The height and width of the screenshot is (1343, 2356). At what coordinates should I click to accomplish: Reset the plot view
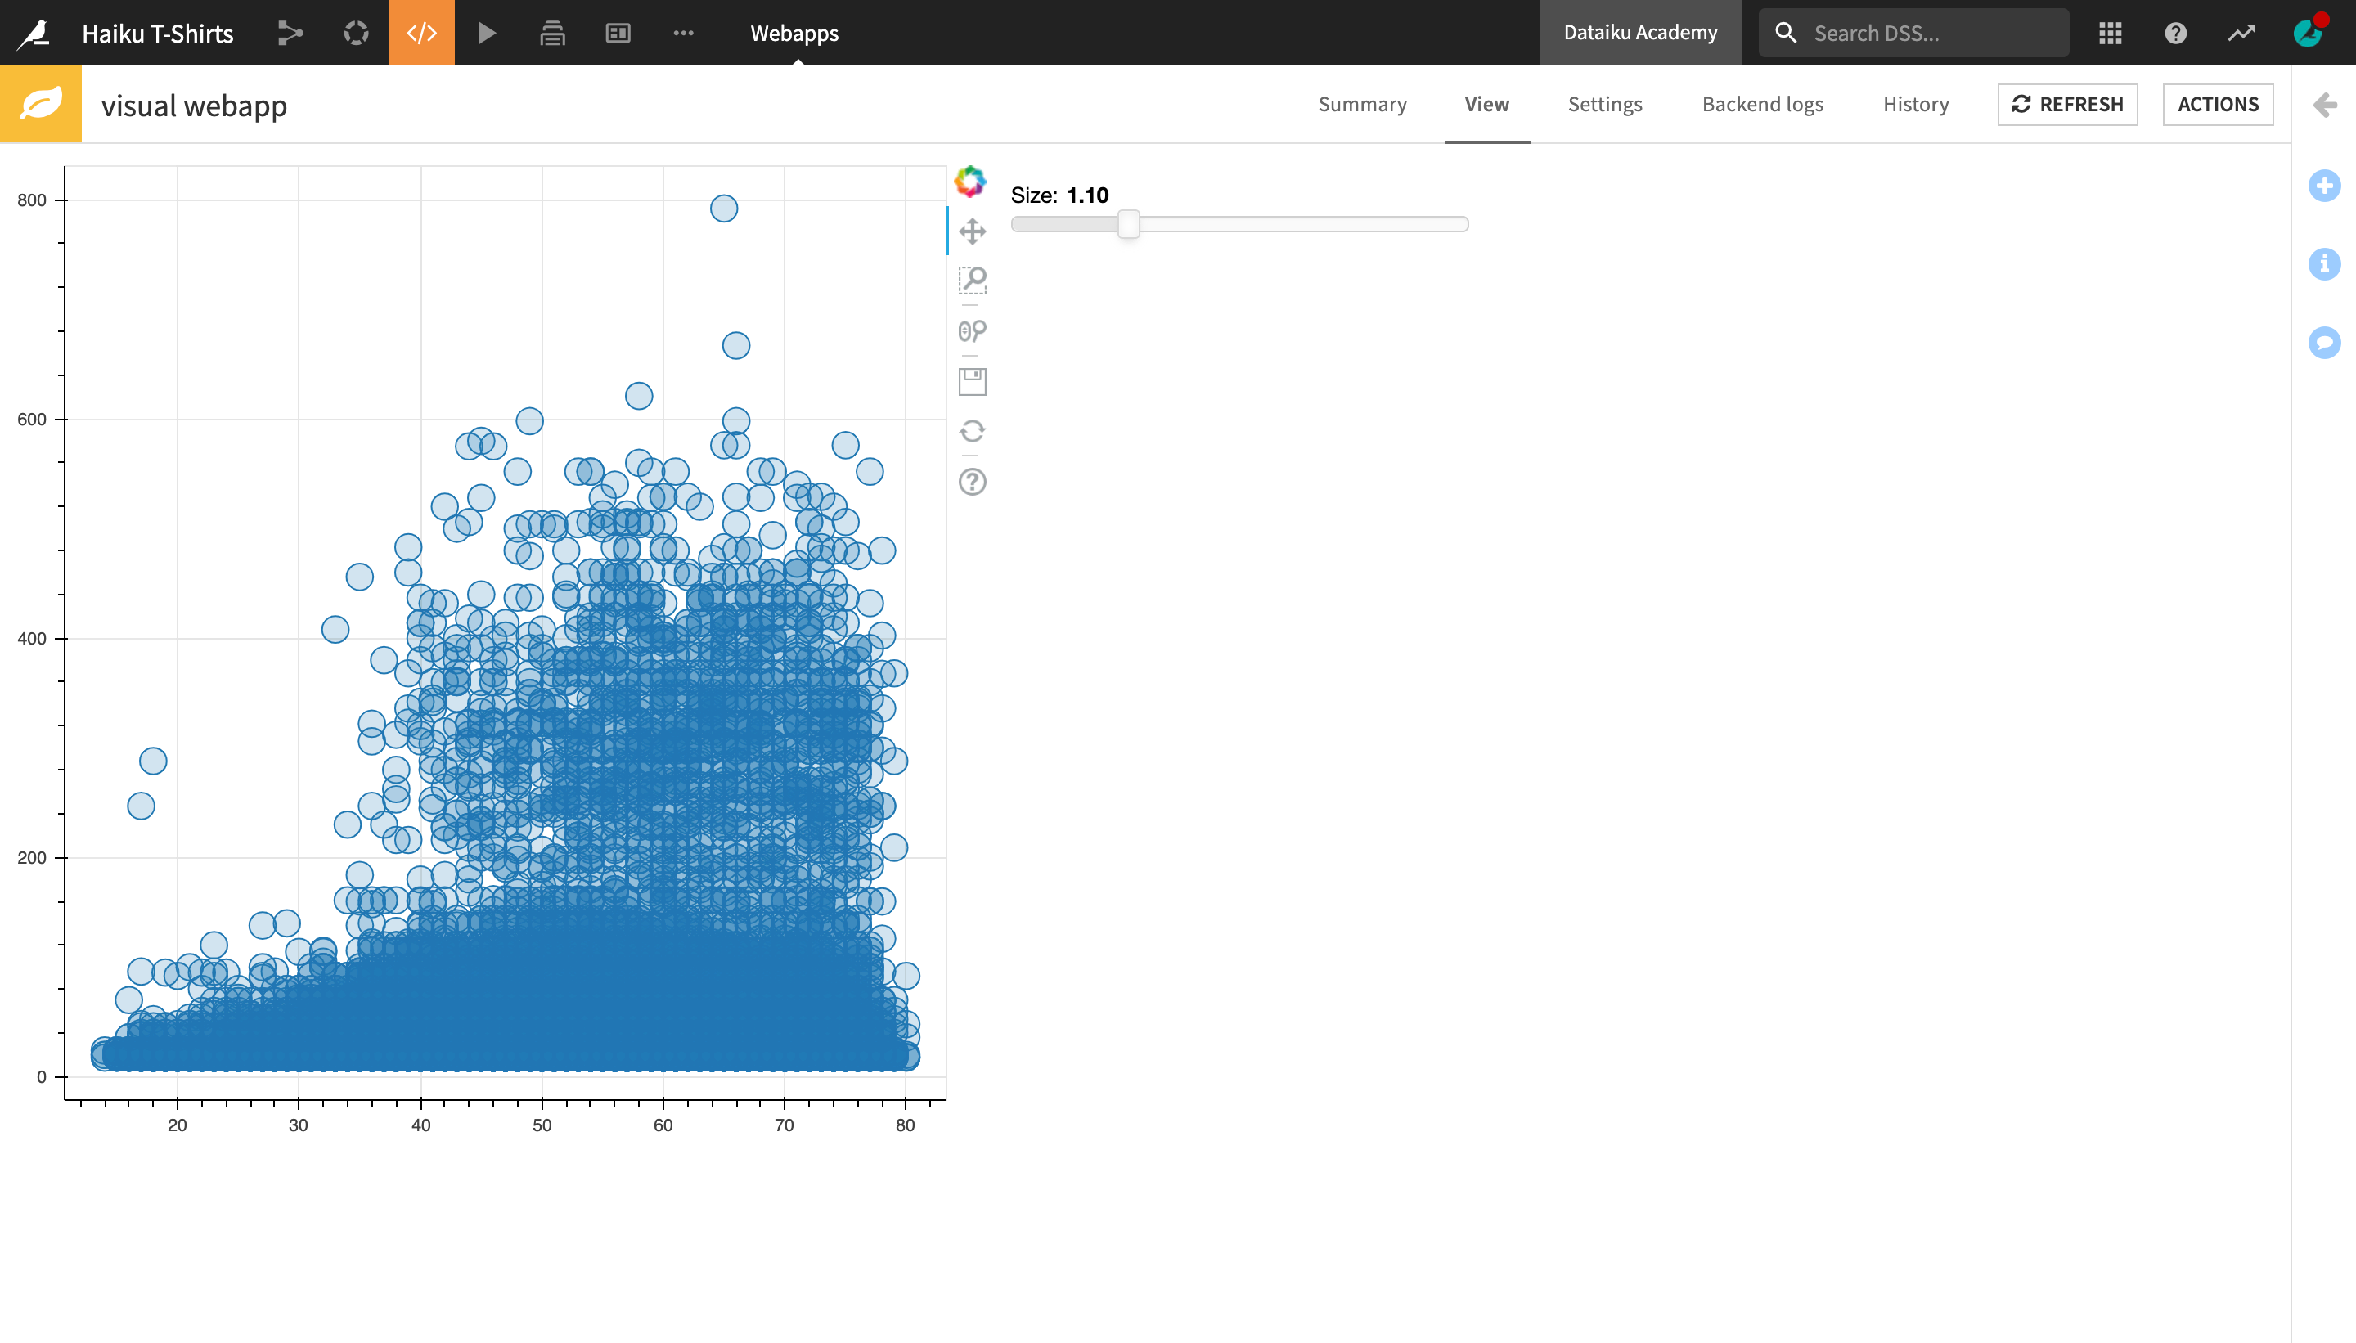coord(973,431)
